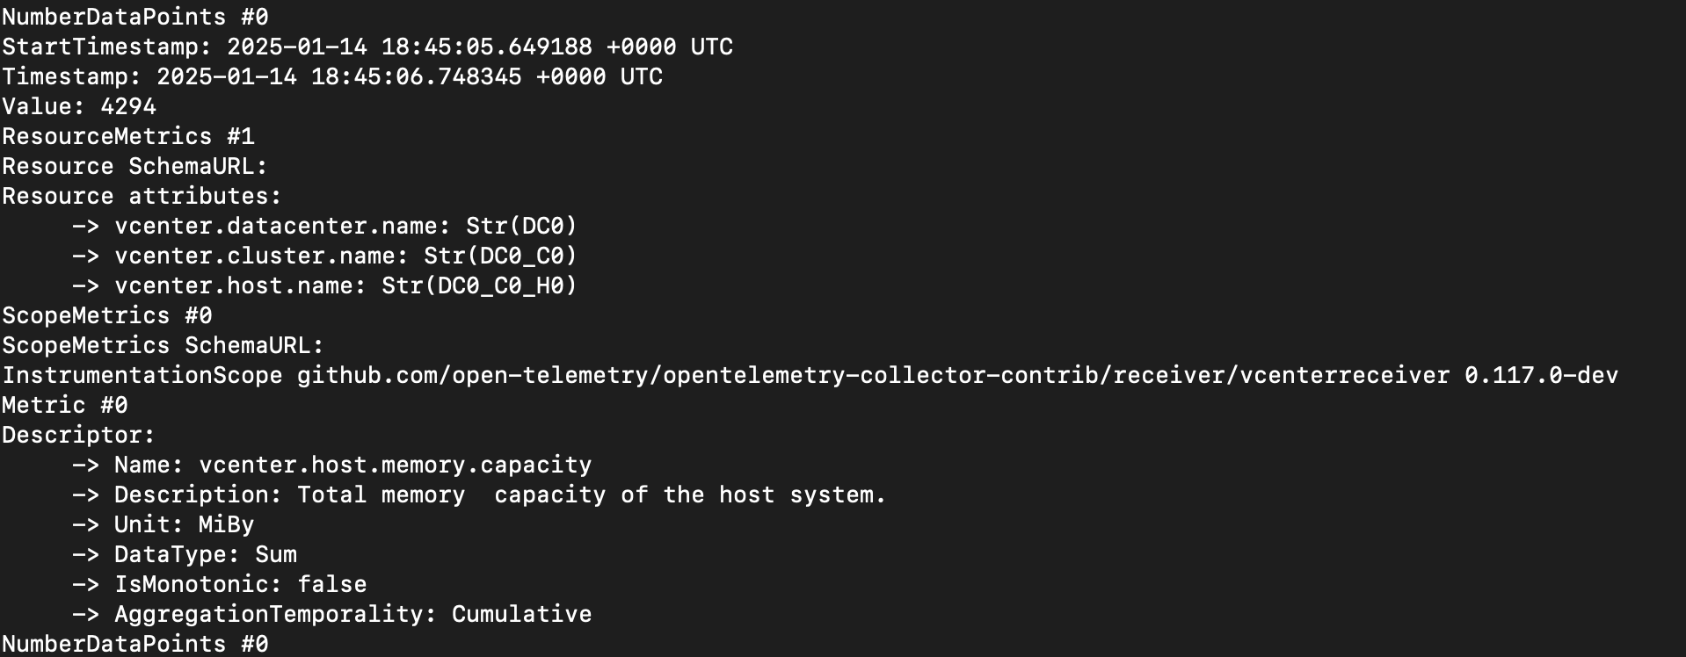Click the ScopeMetrics #0 line
Screen dimensions: 1686x657
(107, 315)
